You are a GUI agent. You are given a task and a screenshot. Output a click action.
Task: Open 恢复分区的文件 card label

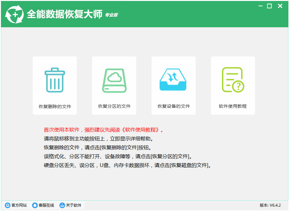coord(114,106)
